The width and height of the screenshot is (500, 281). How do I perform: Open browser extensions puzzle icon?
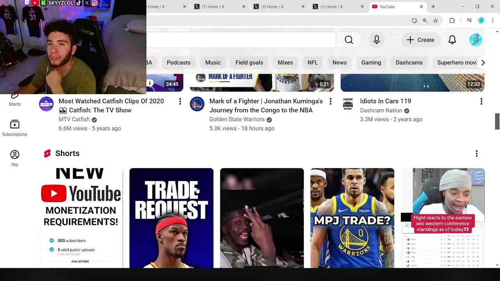(x=452, y=21)
